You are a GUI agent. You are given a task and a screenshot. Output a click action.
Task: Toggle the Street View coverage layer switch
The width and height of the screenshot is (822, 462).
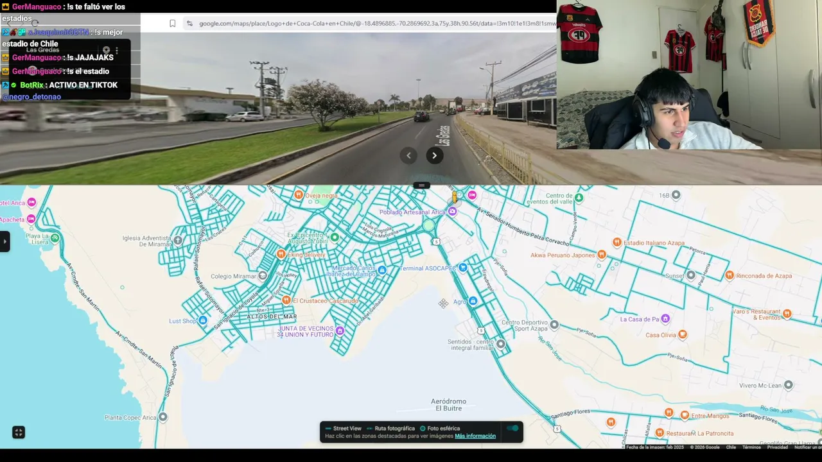point(512,429)
